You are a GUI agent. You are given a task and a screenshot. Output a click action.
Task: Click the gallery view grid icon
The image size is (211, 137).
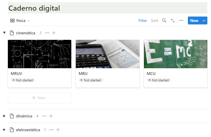pyautogui.click(x=12, y=20)
